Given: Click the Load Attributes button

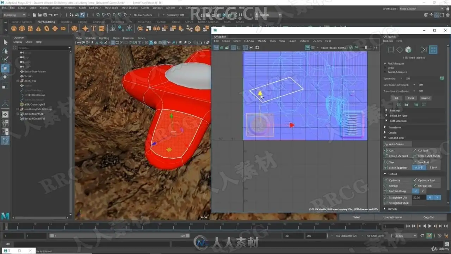Looking at the screenshot, I should pos(393,217).
